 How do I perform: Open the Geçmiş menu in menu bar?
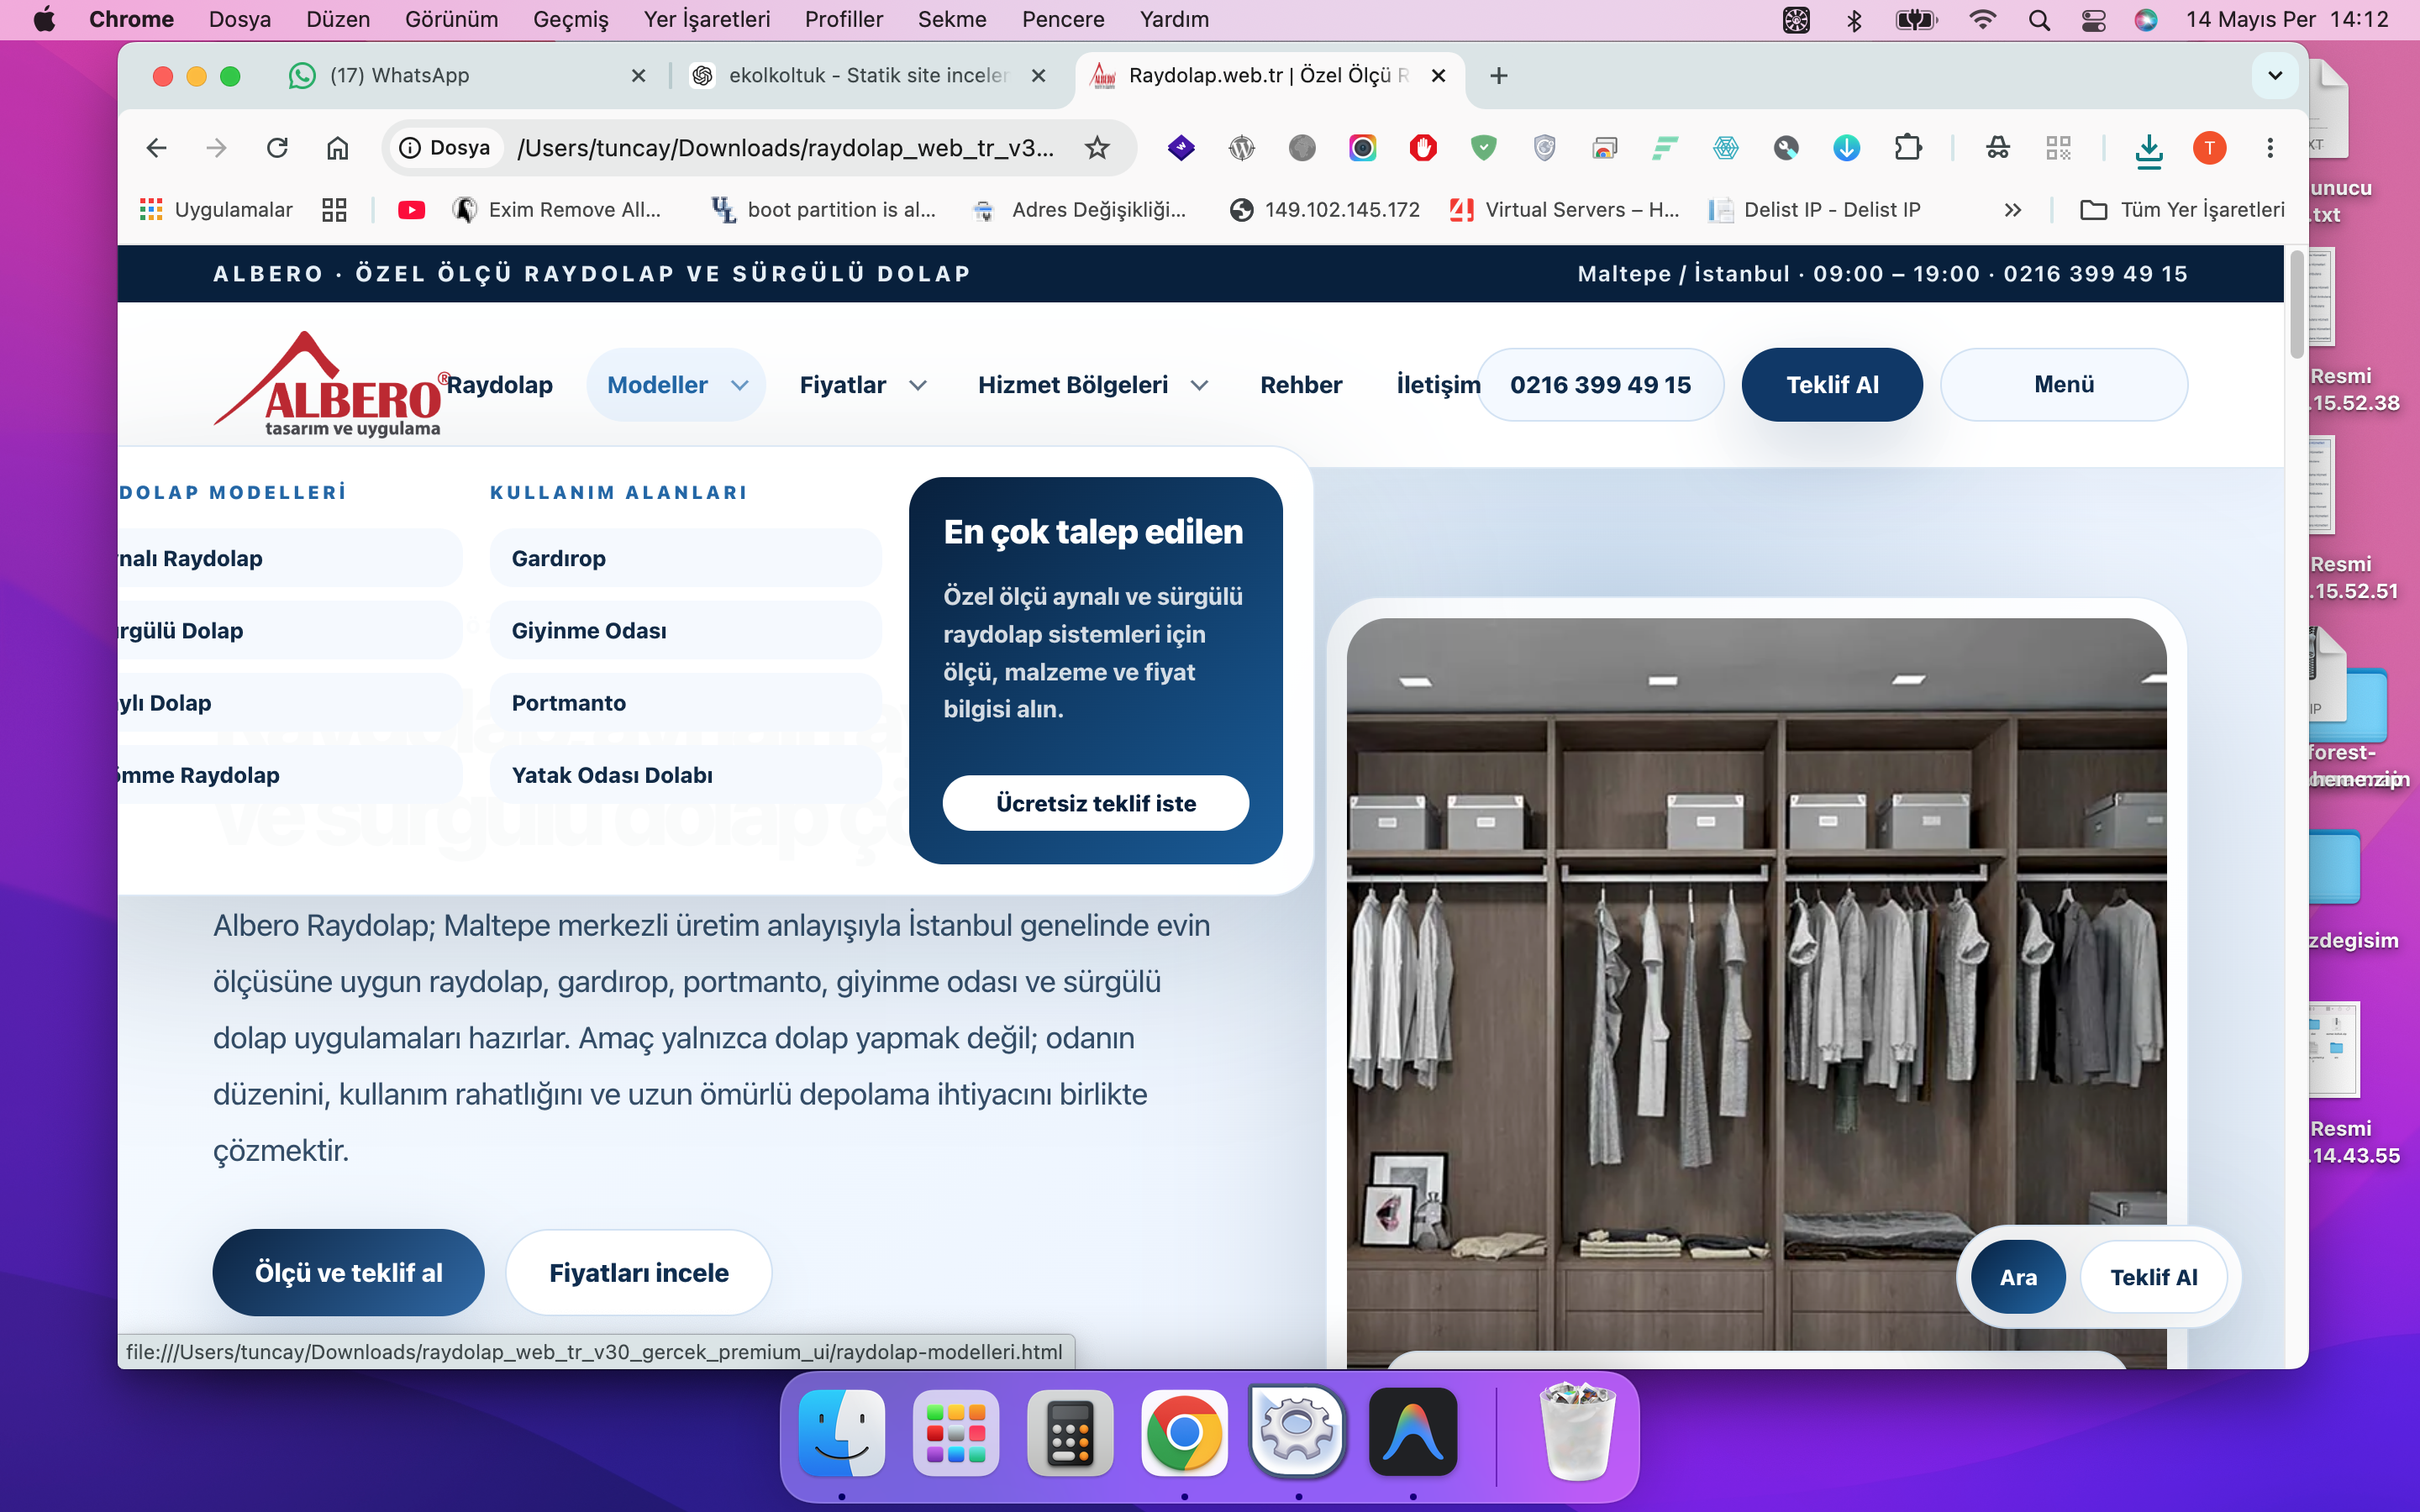570,20
